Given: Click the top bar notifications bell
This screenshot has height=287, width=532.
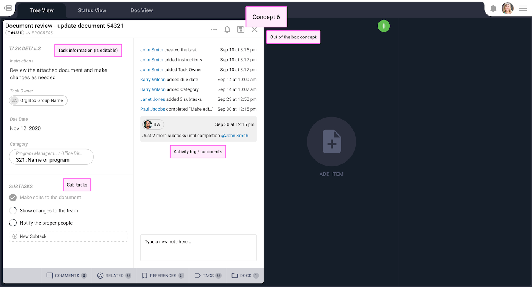Looking at the screenshot, I should coord(493,8).
